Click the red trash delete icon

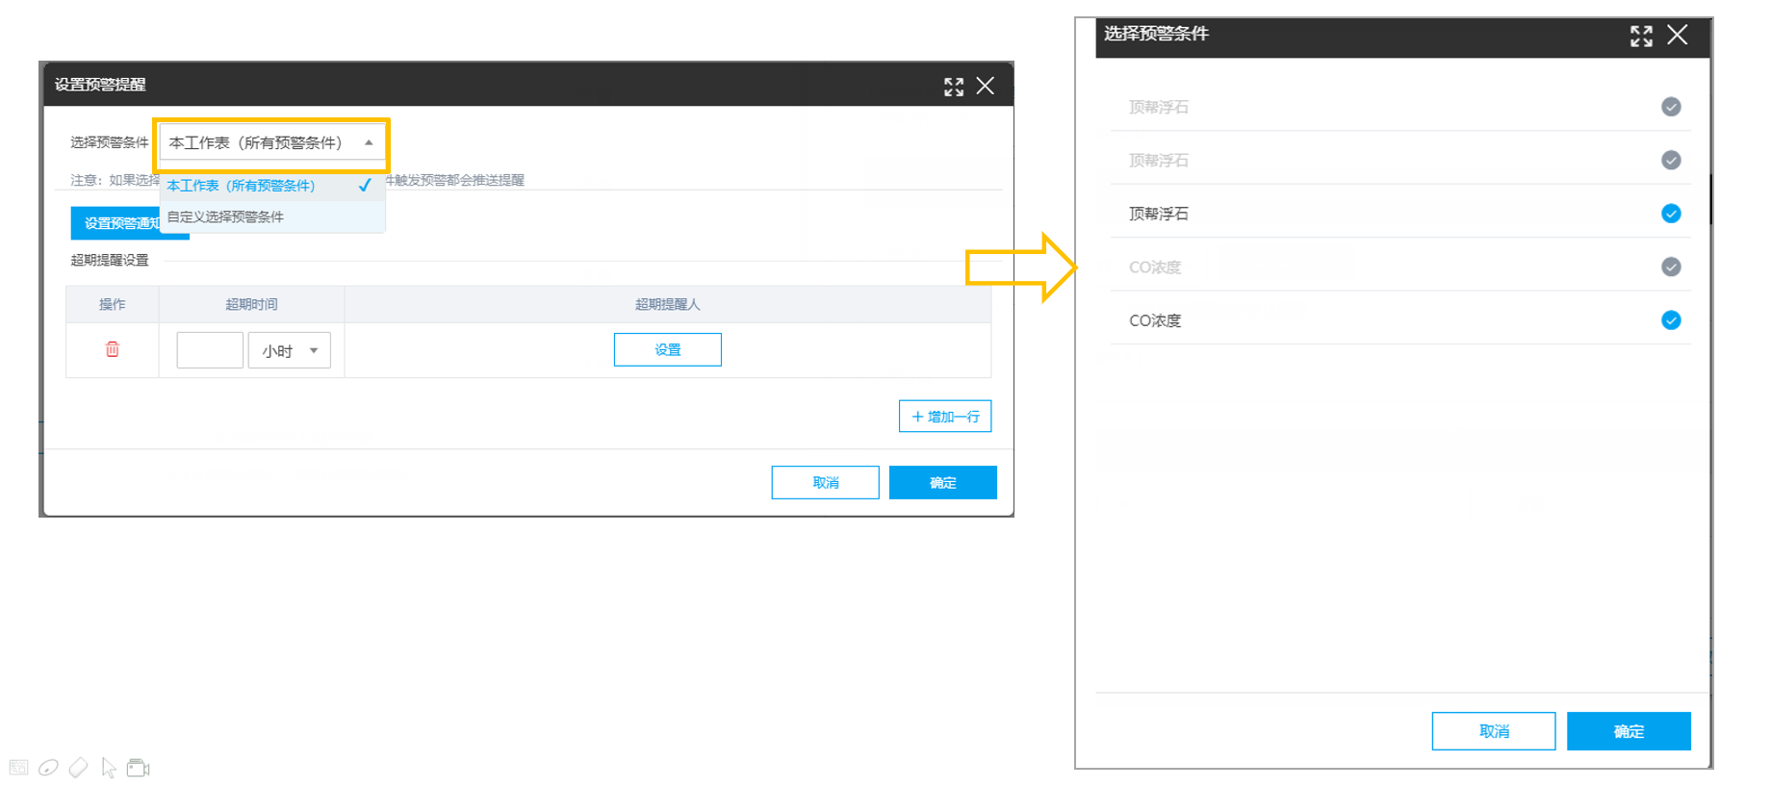(112, 349)
